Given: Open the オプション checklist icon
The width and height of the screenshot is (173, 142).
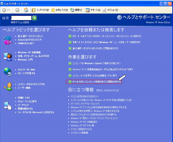Looking at the screenshot, I should pos(104,10).
